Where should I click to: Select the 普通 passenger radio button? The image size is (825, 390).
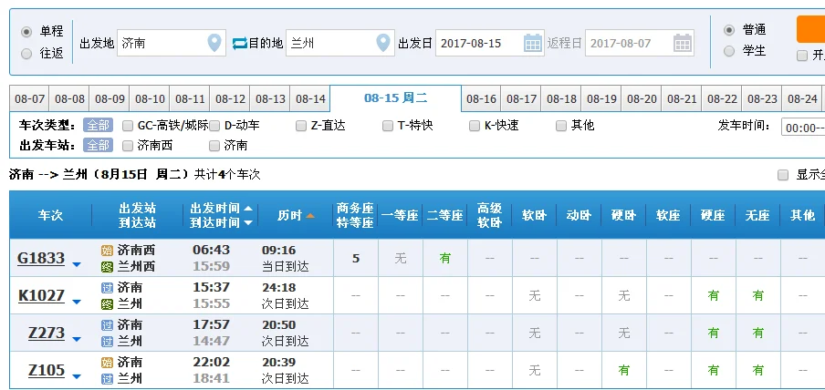click(728, 30)
